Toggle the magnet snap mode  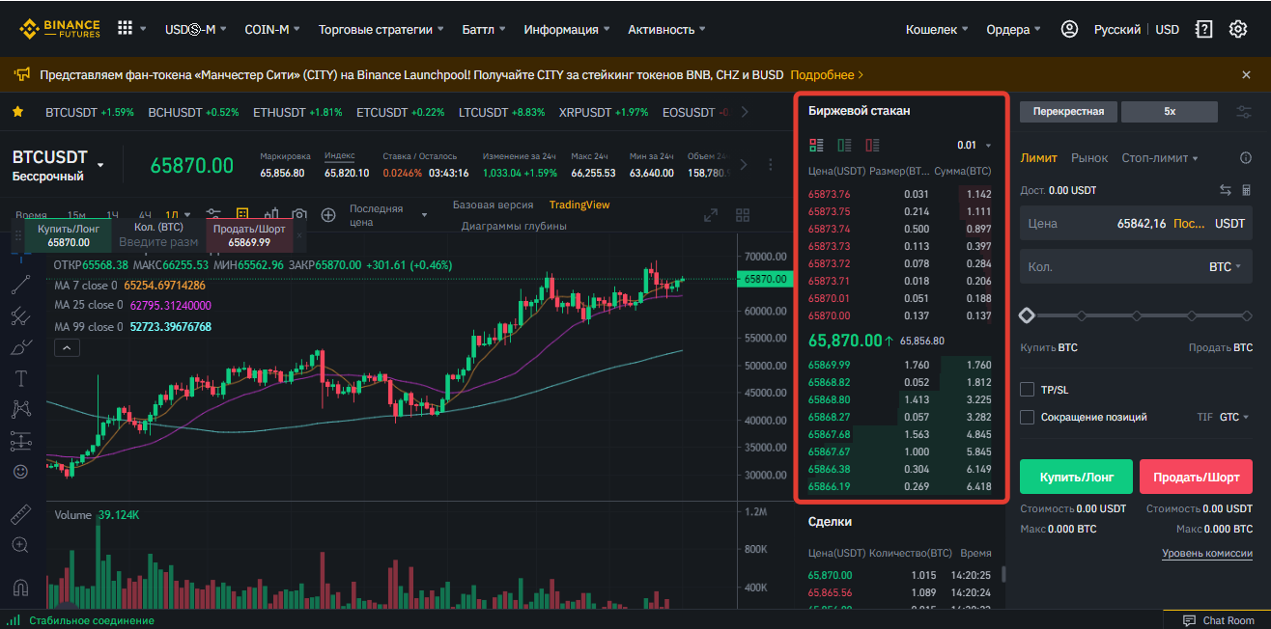[x=20, y=587]
